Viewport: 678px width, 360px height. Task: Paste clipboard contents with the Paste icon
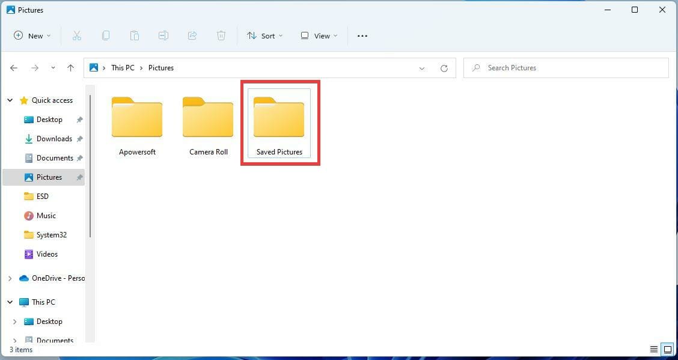[135, 35]
